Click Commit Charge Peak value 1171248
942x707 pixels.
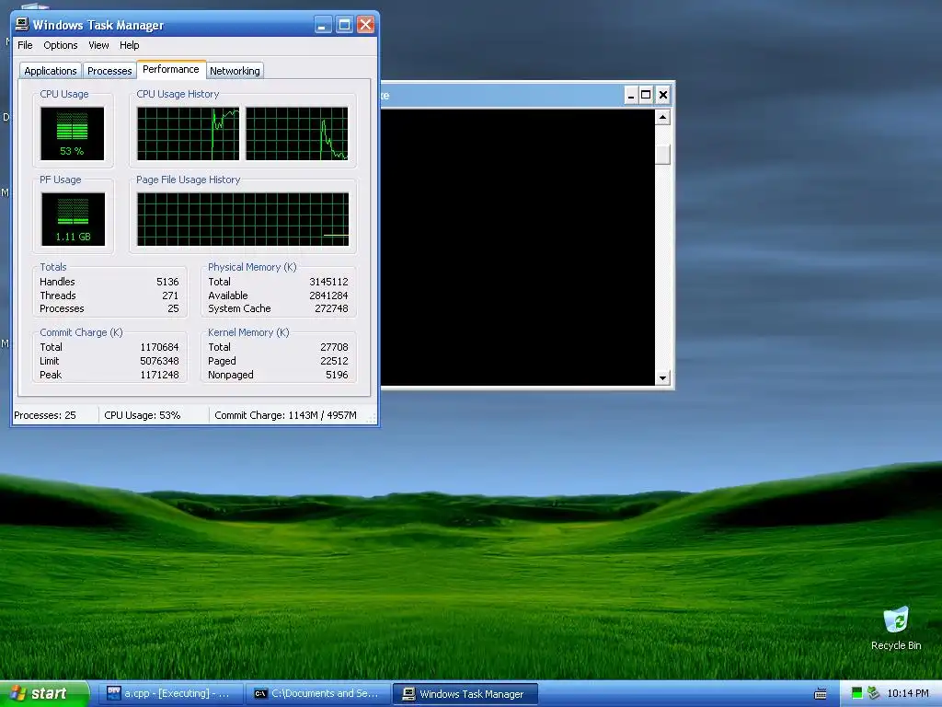tap(159, 375)
